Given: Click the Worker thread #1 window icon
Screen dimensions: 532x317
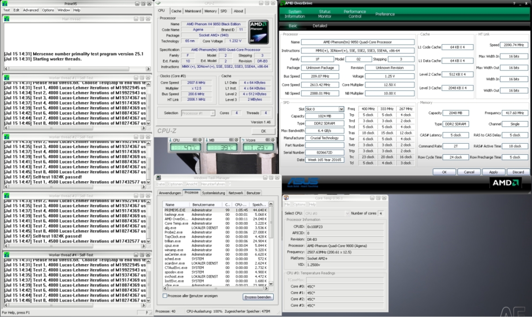Looking at the screenshot, I should coord(7,78).
